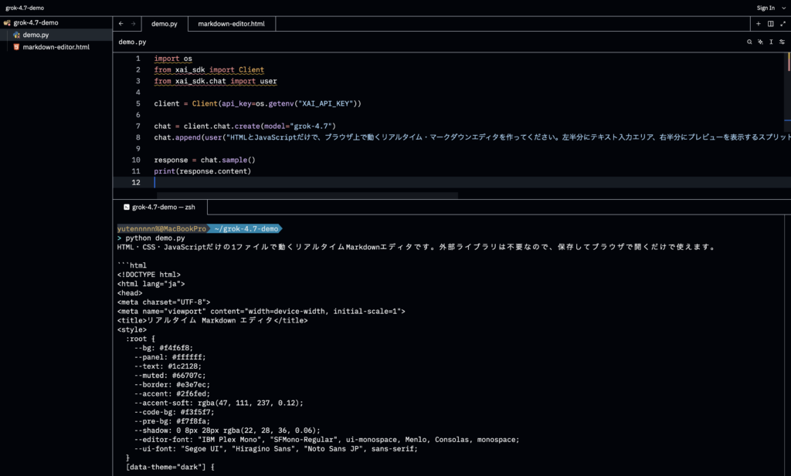791x476 pixels.
Task: Click 'print(response.content)' line
Action: (x=202, y=171)
